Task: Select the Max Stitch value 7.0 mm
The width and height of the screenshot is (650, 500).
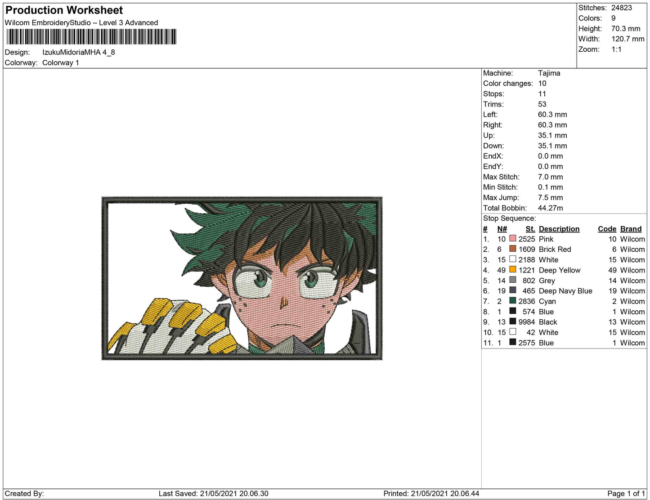Action: [551, 177]
